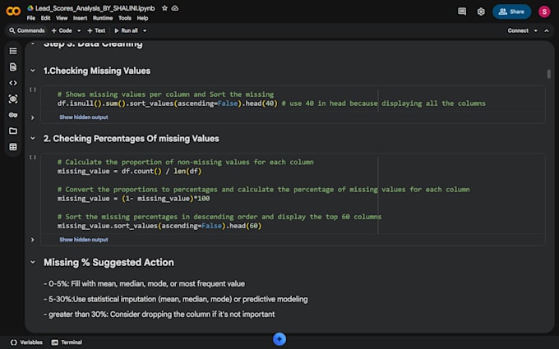The height and width of the screenshot is (349, 559).
Task: Collapse the header with the up chevron
Action: click(547, 30)
